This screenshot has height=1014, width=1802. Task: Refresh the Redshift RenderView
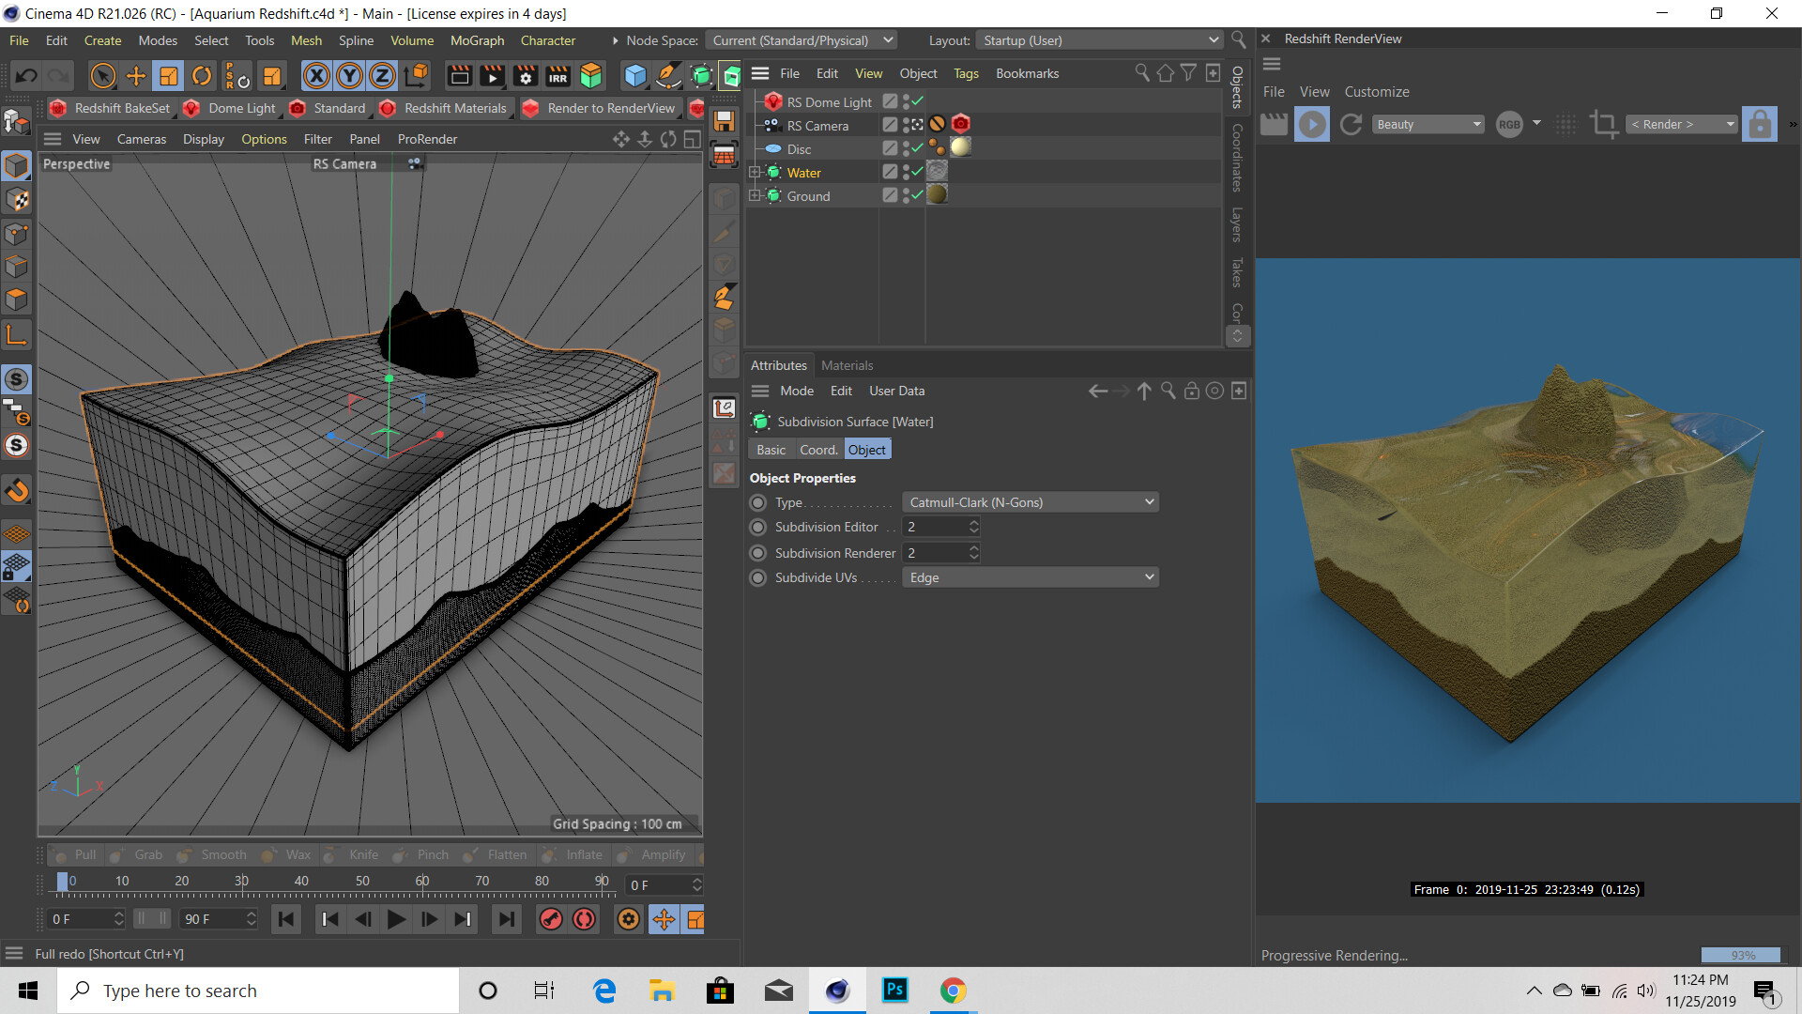(1351, 124)
